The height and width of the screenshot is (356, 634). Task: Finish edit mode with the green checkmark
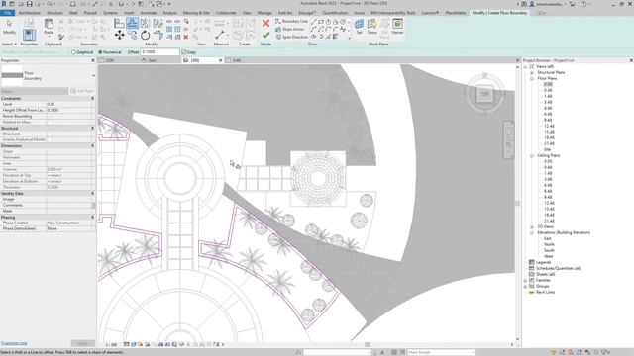tap(265, 36)
